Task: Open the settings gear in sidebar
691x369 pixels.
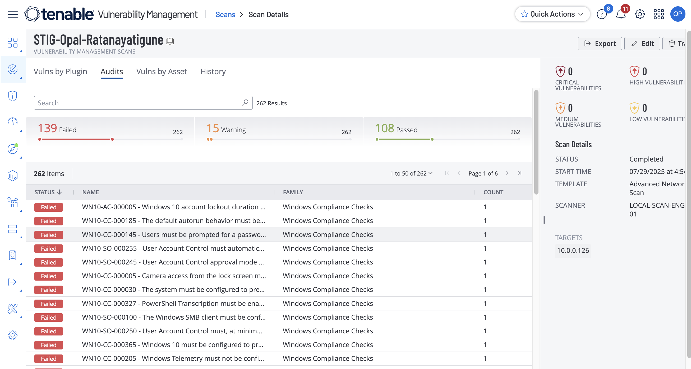Action: pos(13,335)
